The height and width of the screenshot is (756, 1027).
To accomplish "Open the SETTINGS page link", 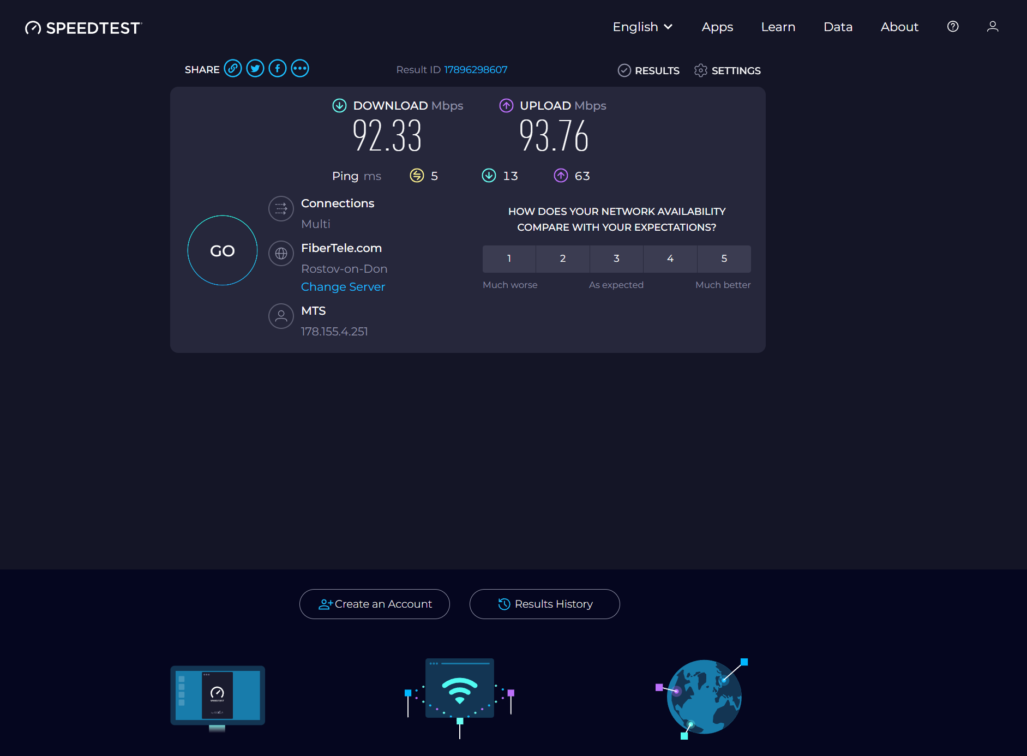I will click(x=736, y=71).
